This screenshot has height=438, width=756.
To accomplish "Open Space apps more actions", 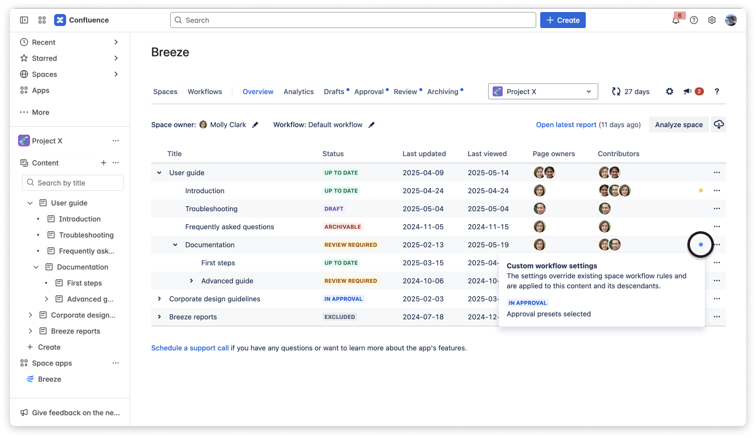I will 116,363.
